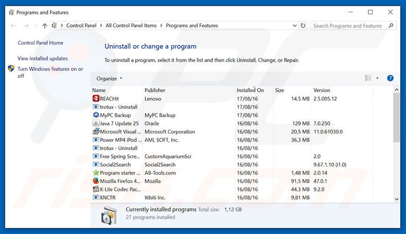
Task: Click the Free Spring Screensaver icon
Action: coord(96,157)
